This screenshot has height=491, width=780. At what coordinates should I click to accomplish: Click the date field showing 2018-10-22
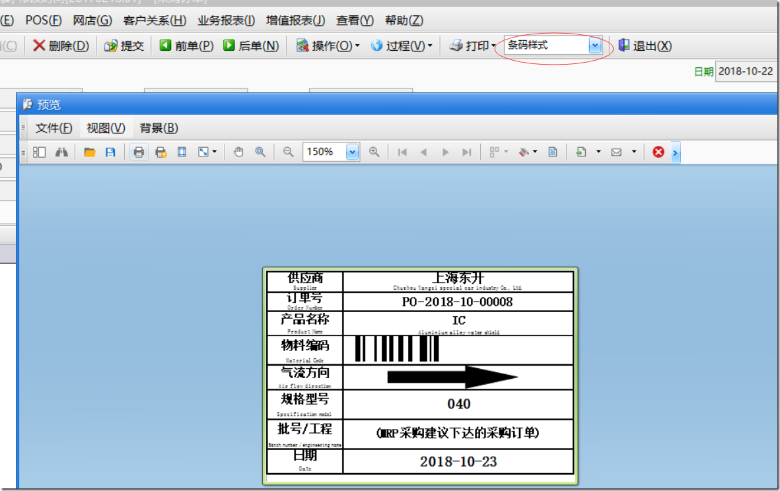pyautogui.click(x=746, y=71)
